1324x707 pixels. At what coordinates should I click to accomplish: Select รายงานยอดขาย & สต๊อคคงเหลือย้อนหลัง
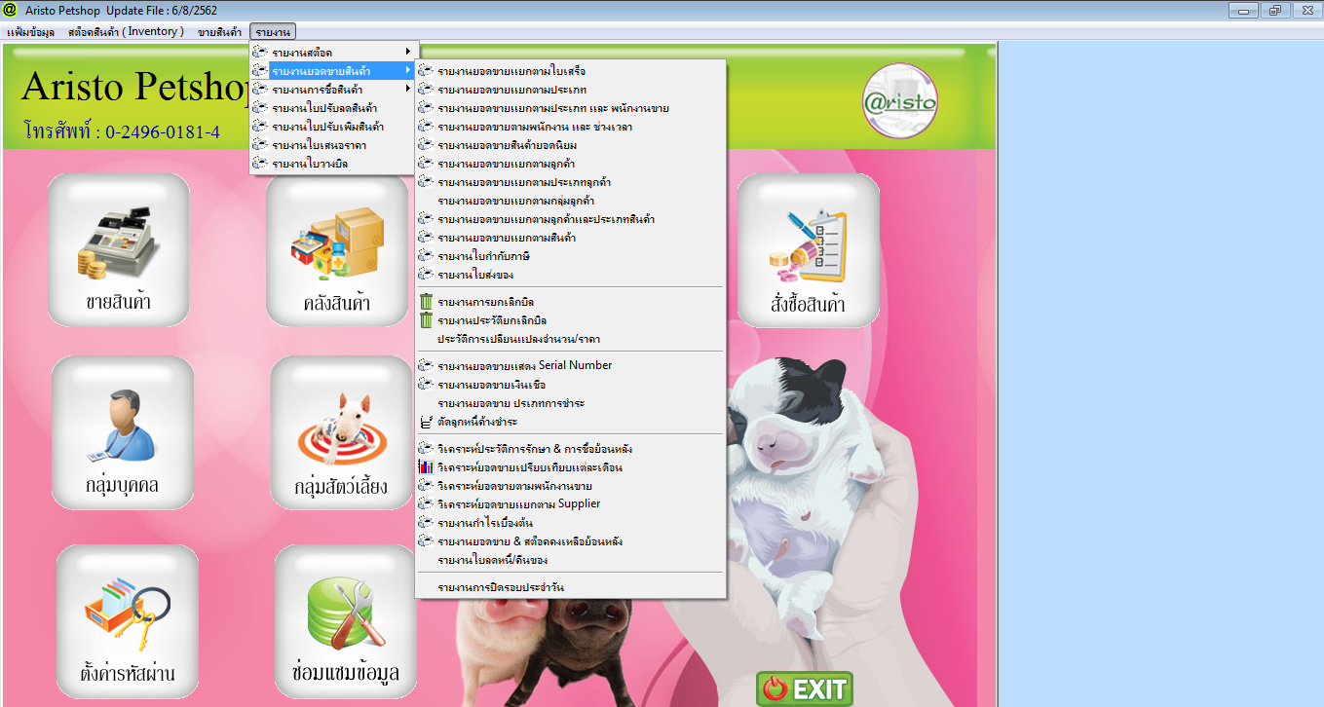tap(570, 541)
